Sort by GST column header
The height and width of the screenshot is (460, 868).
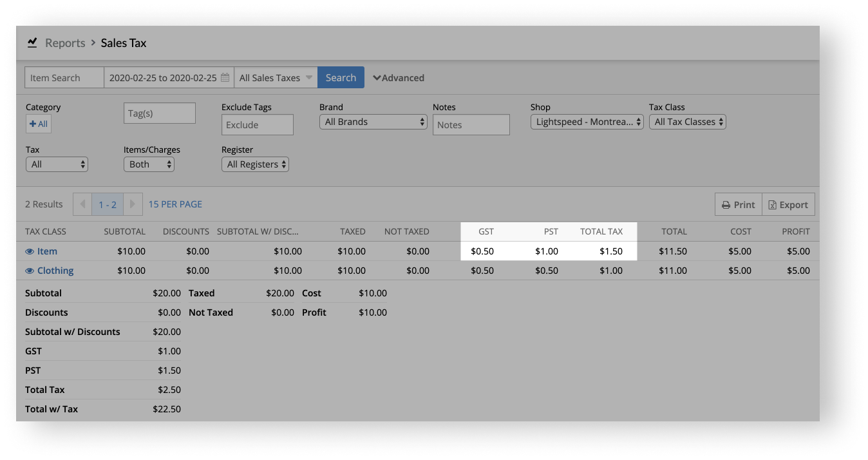[x=486, y=231]
